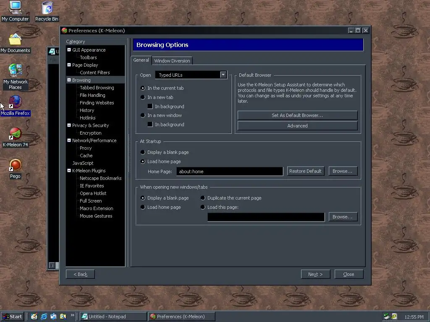Open JavaScript category
This screenshot has height=322, width=430.
coord(83,163)
